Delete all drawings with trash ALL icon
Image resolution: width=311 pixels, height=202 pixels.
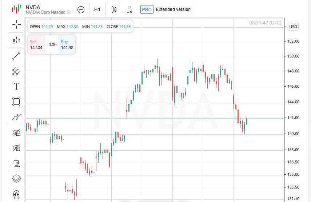16,163
